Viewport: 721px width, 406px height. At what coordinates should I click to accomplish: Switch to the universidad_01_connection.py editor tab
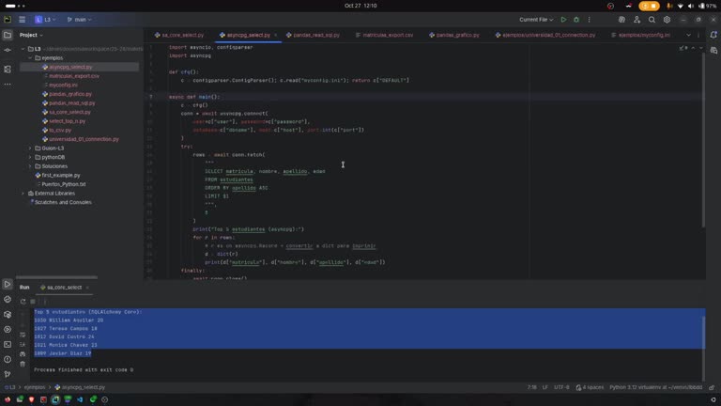pos(545,35)
